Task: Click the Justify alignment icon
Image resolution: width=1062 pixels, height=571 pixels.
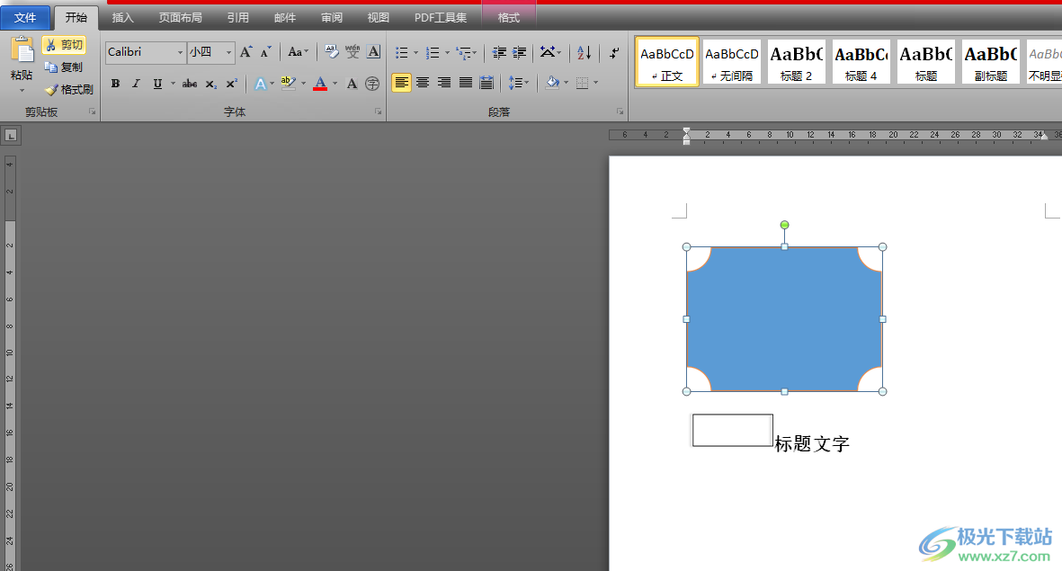Action: [x=465, y=83]
